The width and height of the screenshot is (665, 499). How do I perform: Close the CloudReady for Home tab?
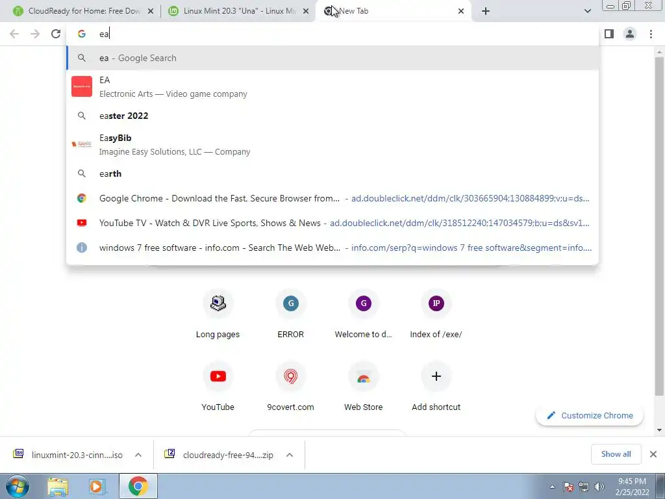click(150, 11)
